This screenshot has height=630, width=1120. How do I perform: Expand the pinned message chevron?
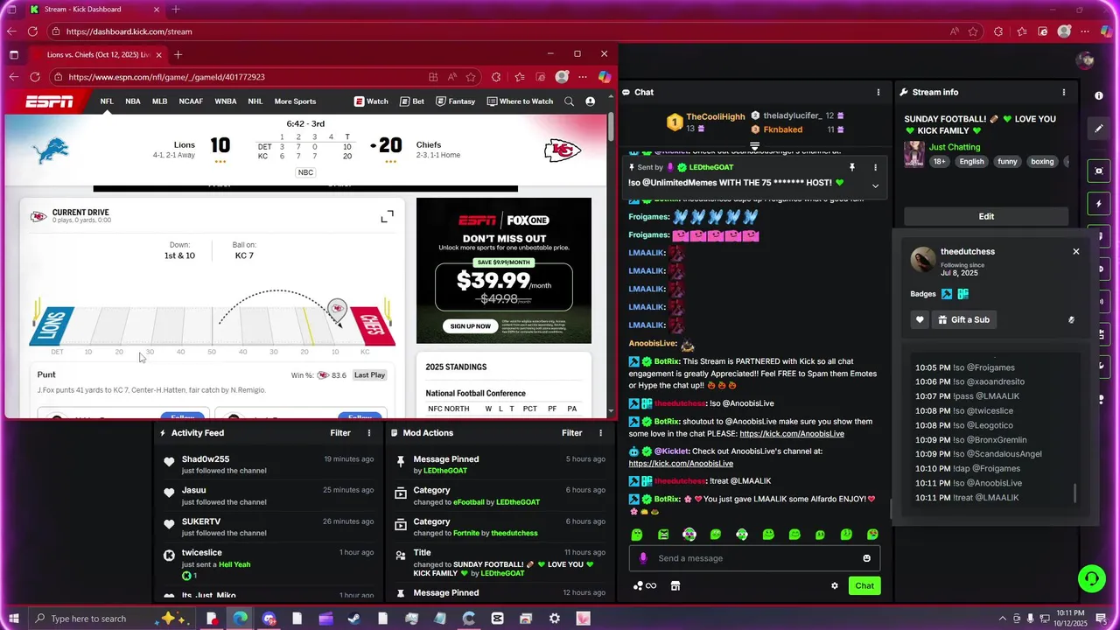(x=875, y=185)
